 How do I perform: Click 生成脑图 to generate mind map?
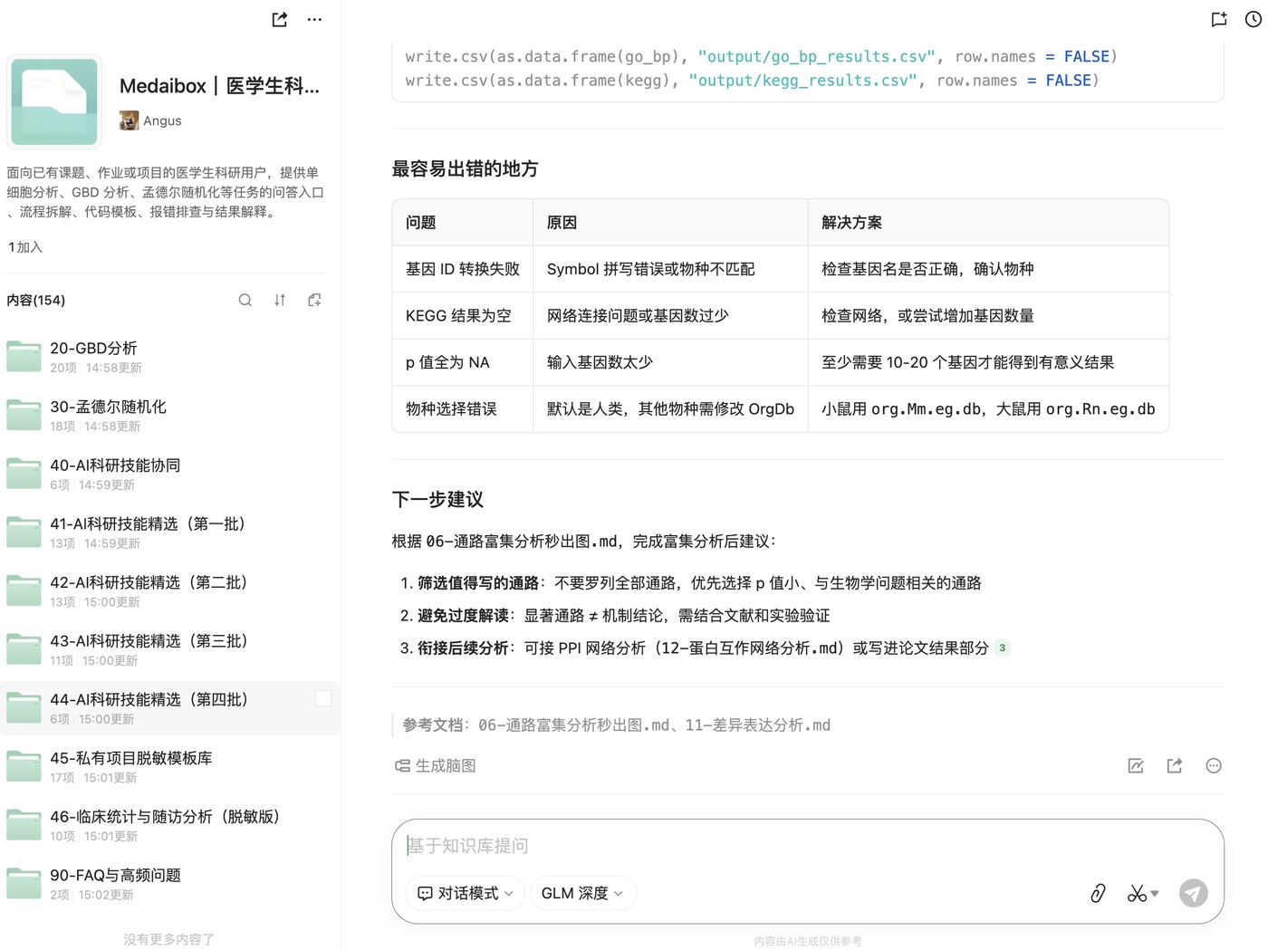436,765
